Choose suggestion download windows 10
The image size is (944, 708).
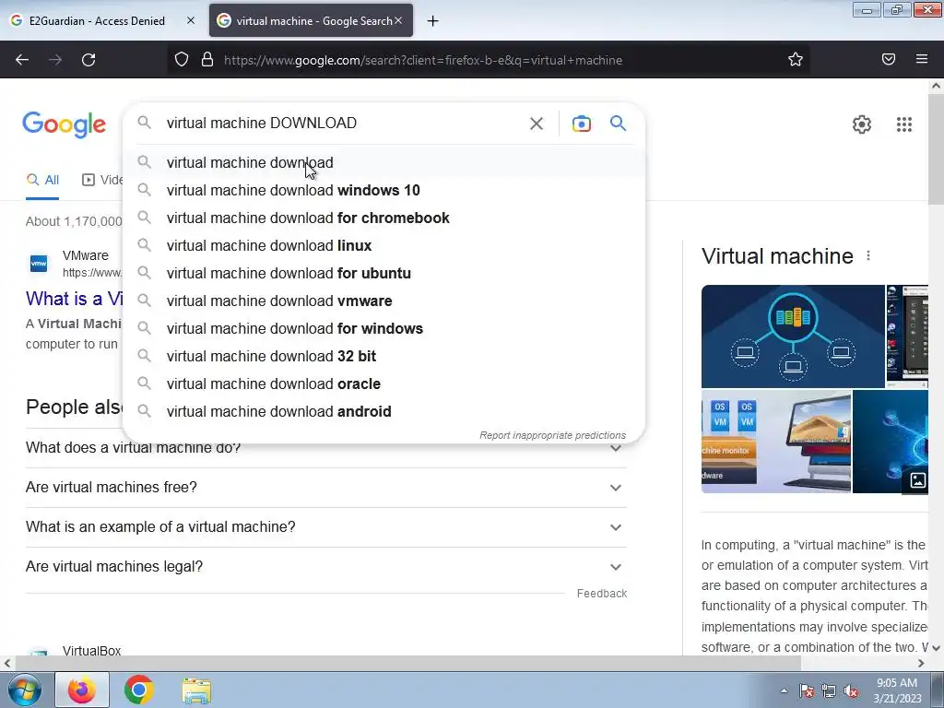click(383, 190)
